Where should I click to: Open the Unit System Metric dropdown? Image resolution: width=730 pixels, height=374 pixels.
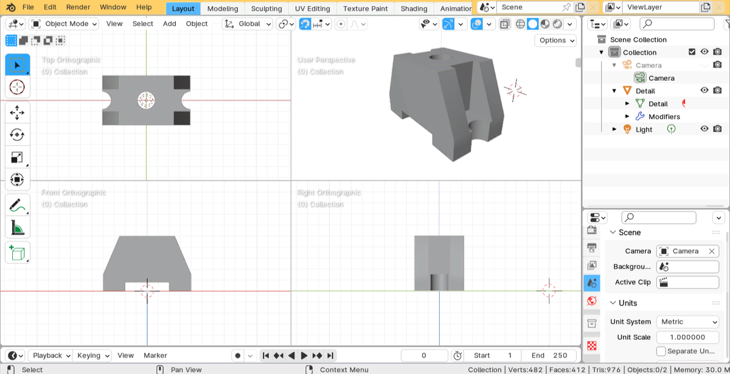tap(687, 322)
